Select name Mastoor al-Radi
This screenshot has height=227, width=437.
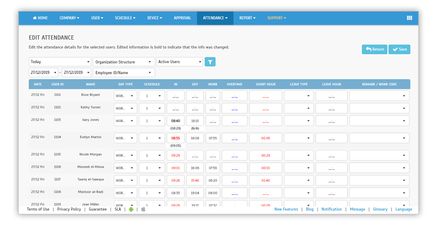[91, 192]
